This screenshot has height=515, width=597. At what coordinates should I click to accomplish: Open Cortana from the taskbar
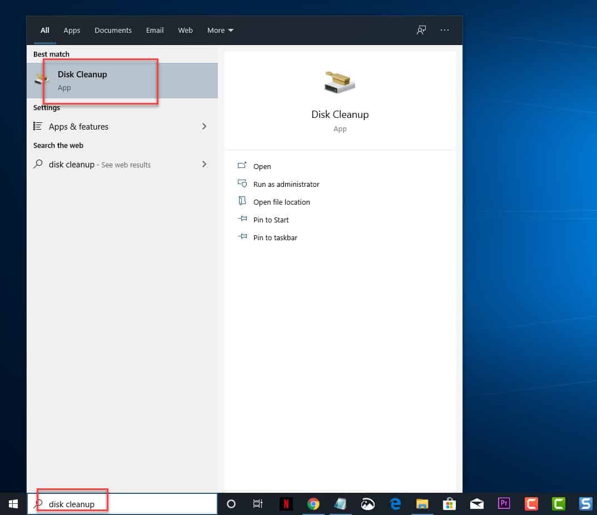[x=231, y=504]
